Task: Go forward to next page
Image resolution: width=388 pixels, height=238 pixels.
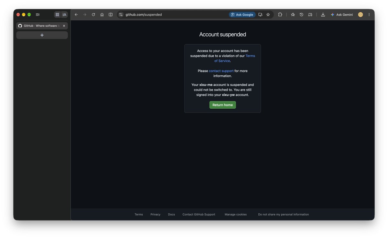Action: [85, 15]
